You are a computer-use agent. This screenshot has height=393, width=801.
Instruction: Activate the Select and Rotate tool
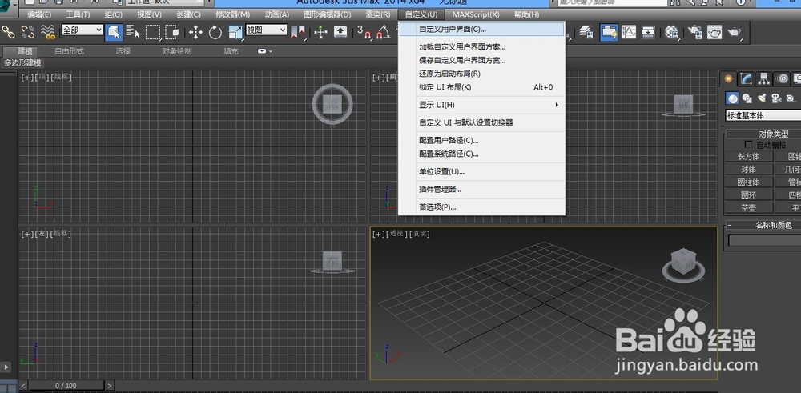click(215, 32)
